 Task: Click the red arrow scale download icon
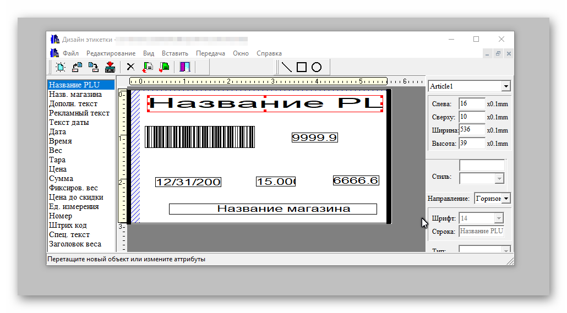click(110, 67)
